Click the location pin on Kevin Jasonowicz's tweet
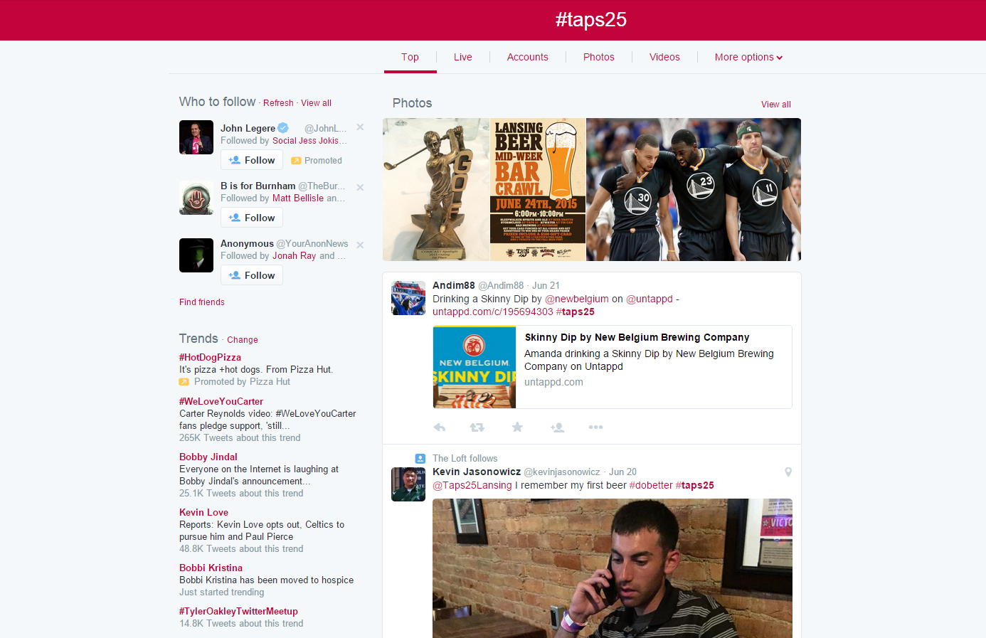 tap(788, 472)
